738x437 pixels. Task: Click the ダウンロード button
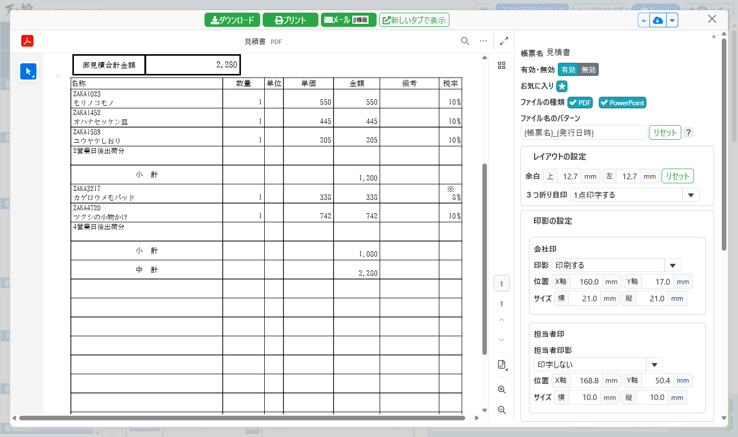tap(232, 20)
